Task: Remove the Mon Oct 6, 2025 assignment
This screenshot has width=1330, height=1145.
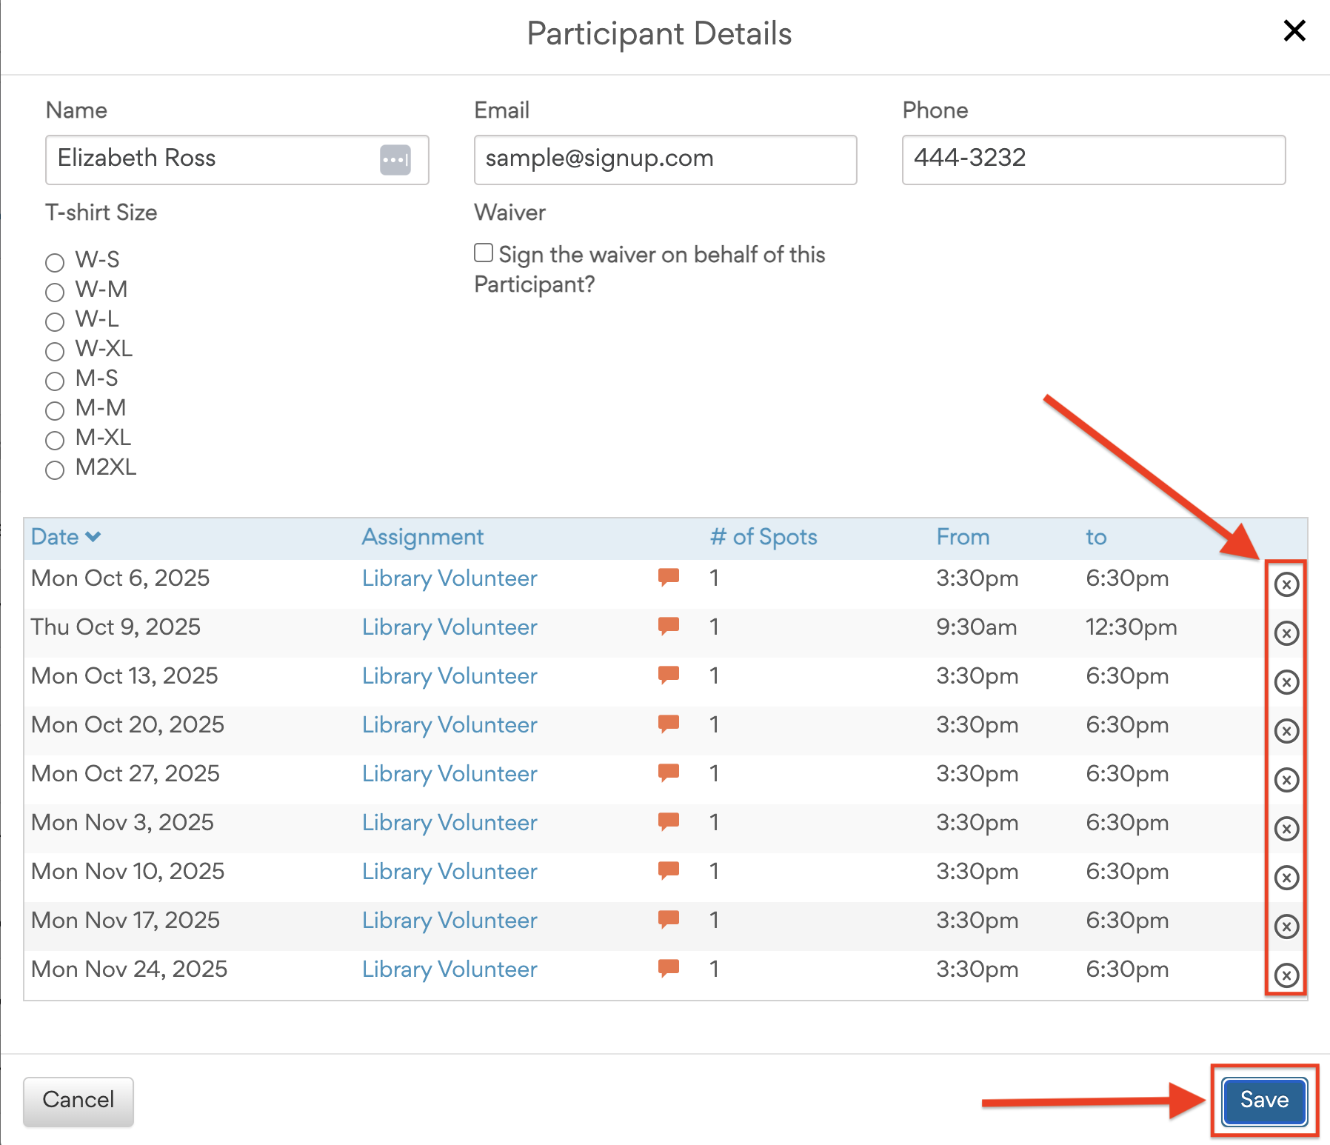Action: pyautogui.click(x=1286, y=584)
